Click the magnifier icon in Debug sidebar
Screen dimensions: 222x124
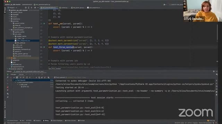tap(8, 94)
